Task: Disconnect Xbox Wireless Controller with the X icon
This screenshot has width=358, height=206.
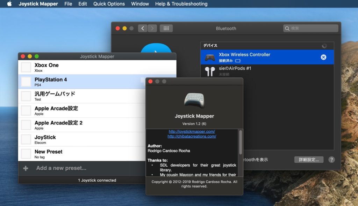Action: (323, 57)
